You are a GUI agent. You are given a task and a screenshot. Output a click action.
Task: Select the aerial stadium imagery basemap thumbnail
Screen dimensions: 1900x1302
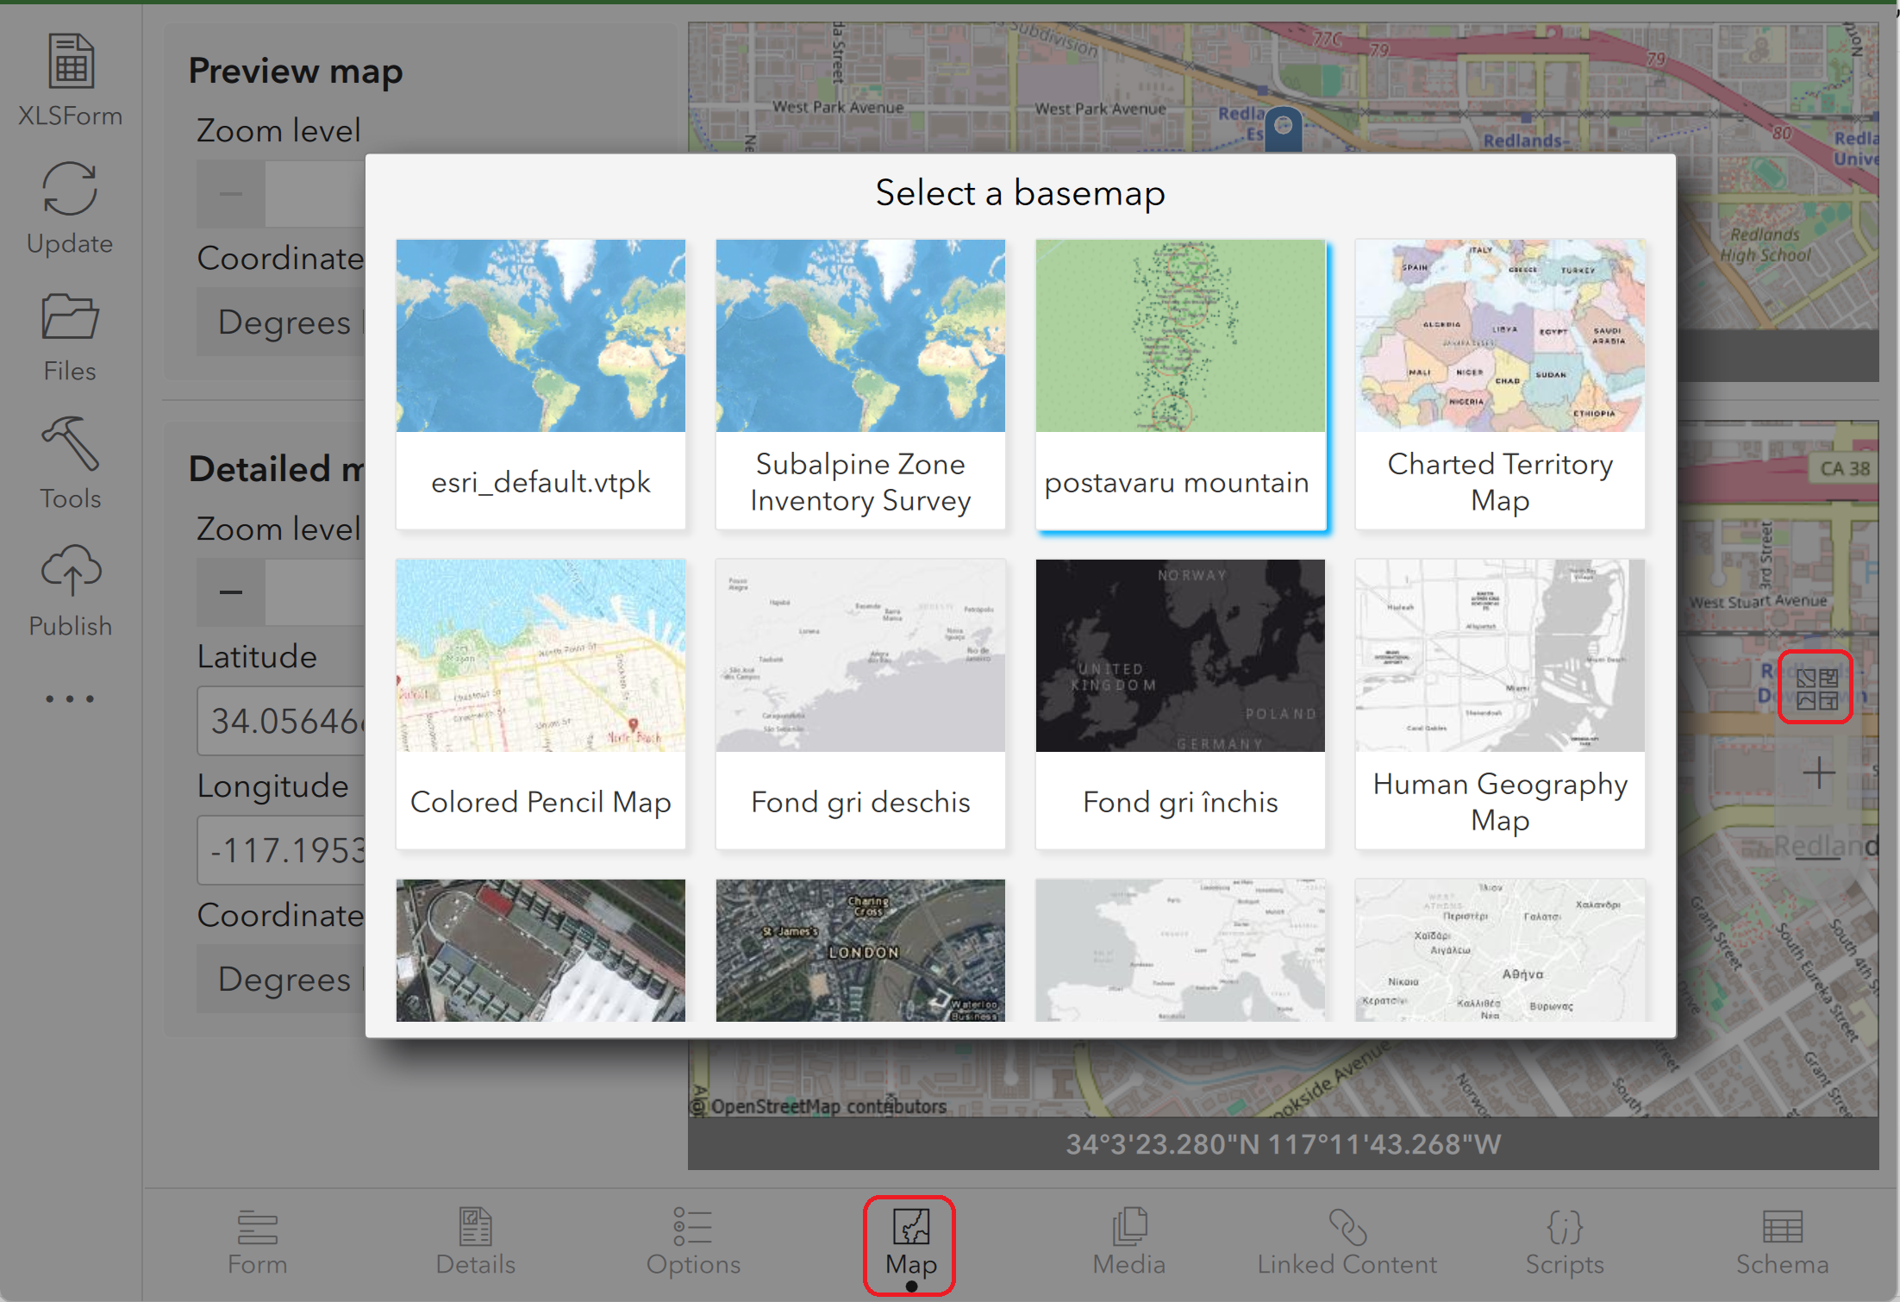[541, 950]
